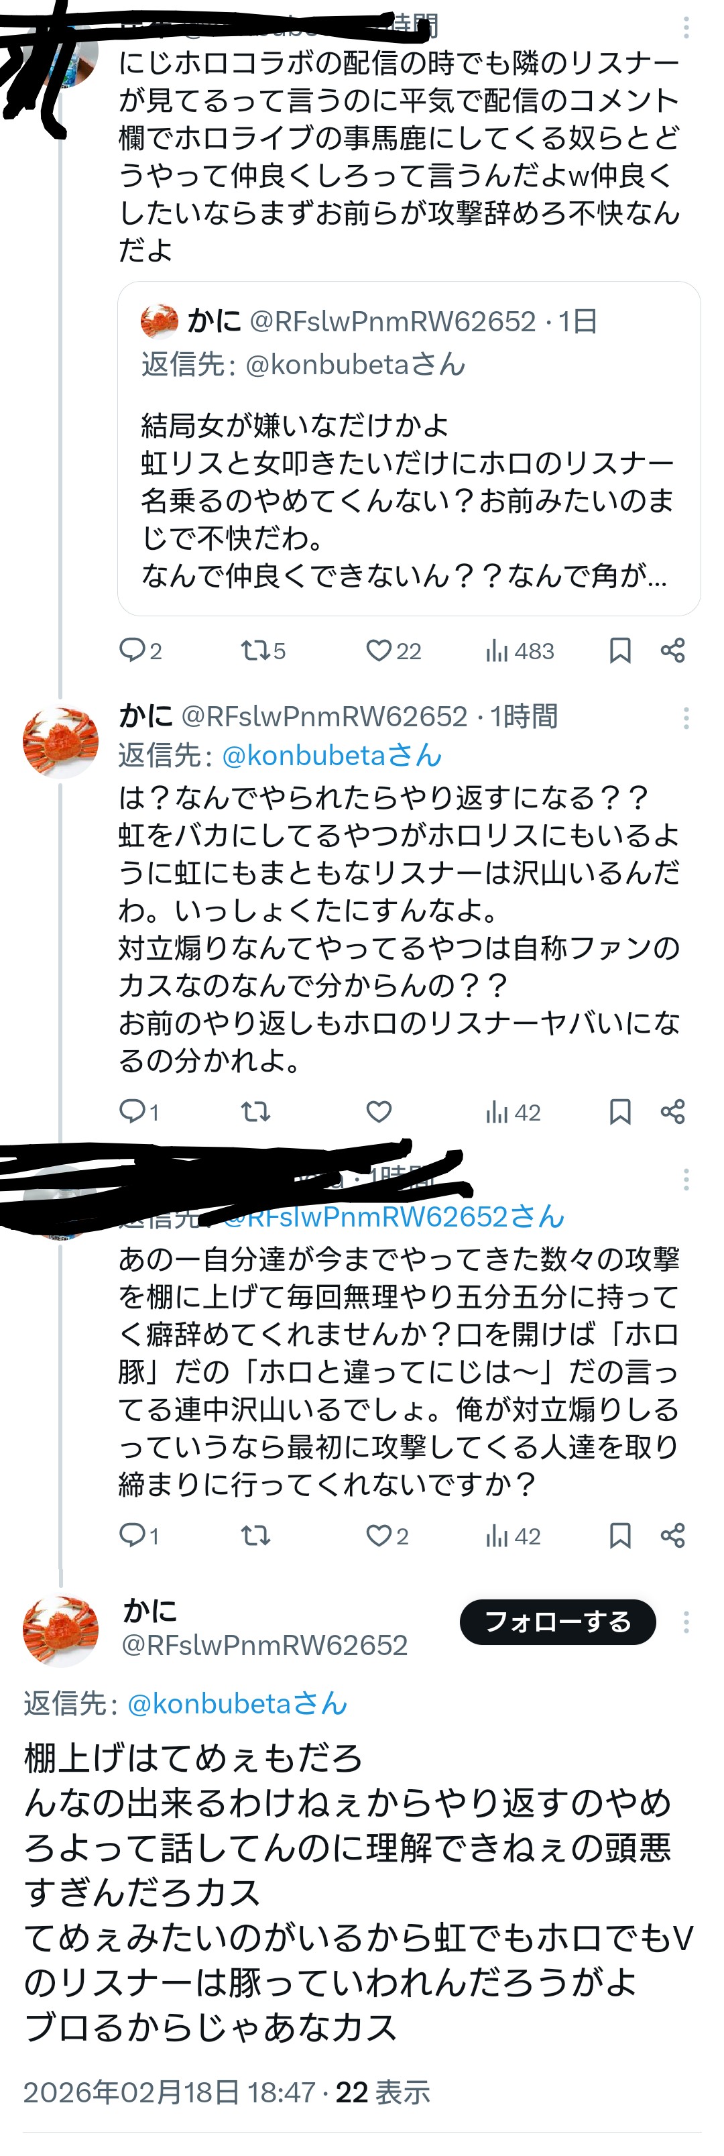
Task: Tap かに's crab avatar beside the 1時間 reply
Action: click(60, 742)
